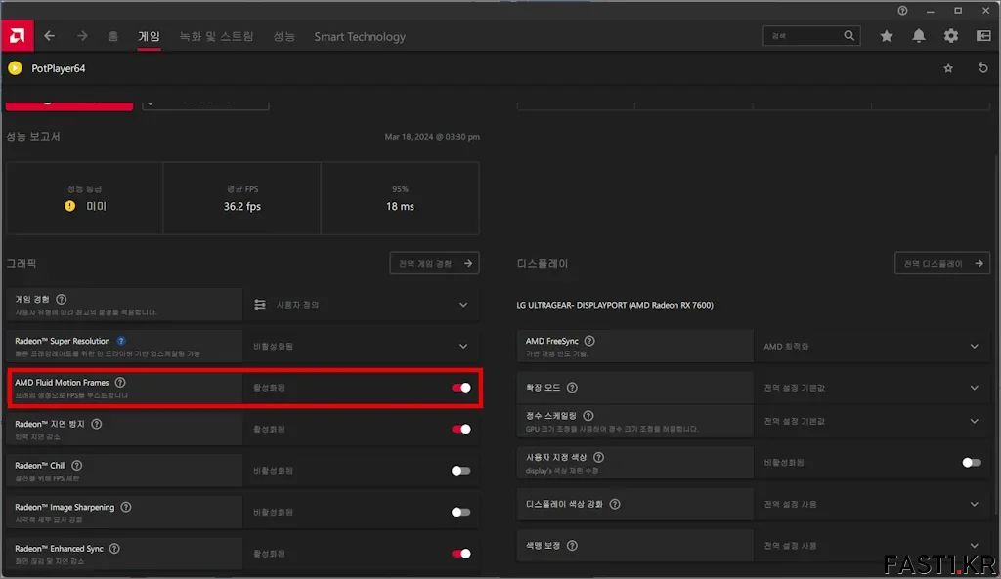Open 확장 모드 dropdown
Image resolution: width=1001 pixels, height=579 pixels.
tap(871, 388)
